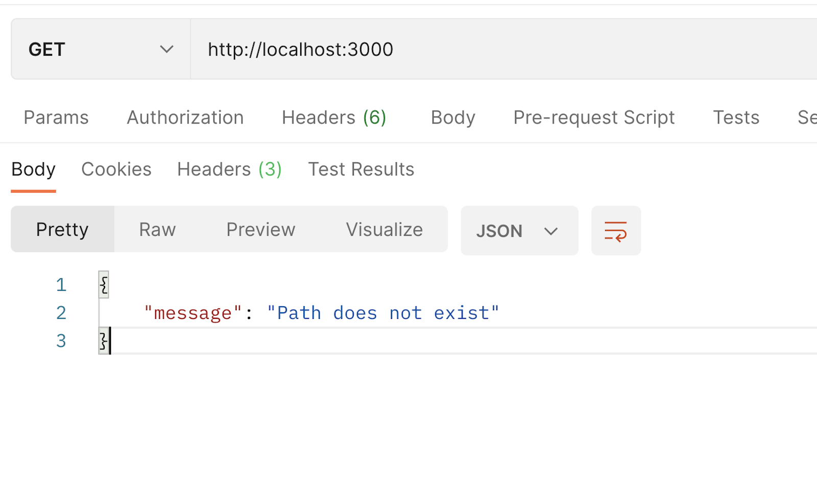The width and height of the screenshot is (817, 497).
Task: Open the Tests tab
Action: [736, 117]
